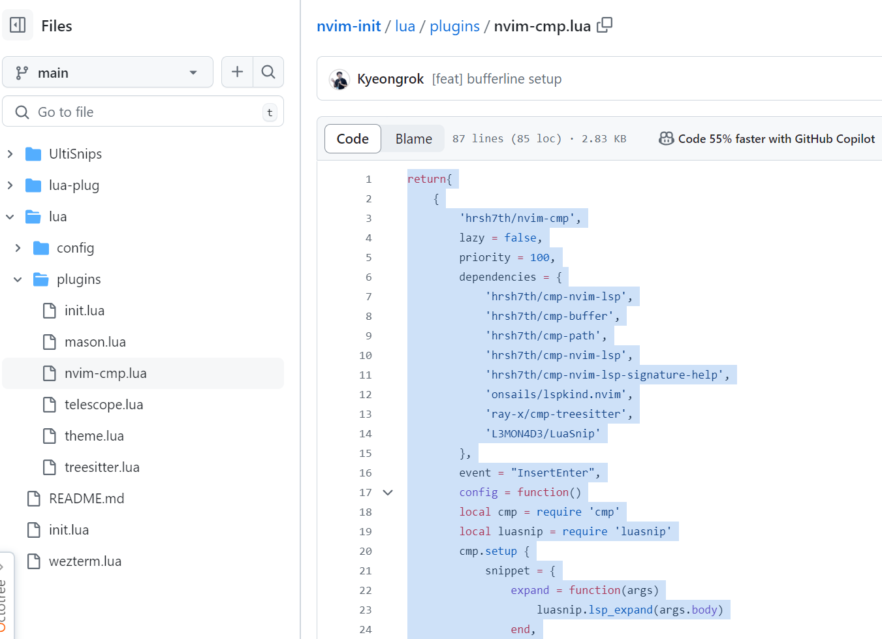
Task: Open treesitter.lua in file tree
Action: [x=102, y=467]
